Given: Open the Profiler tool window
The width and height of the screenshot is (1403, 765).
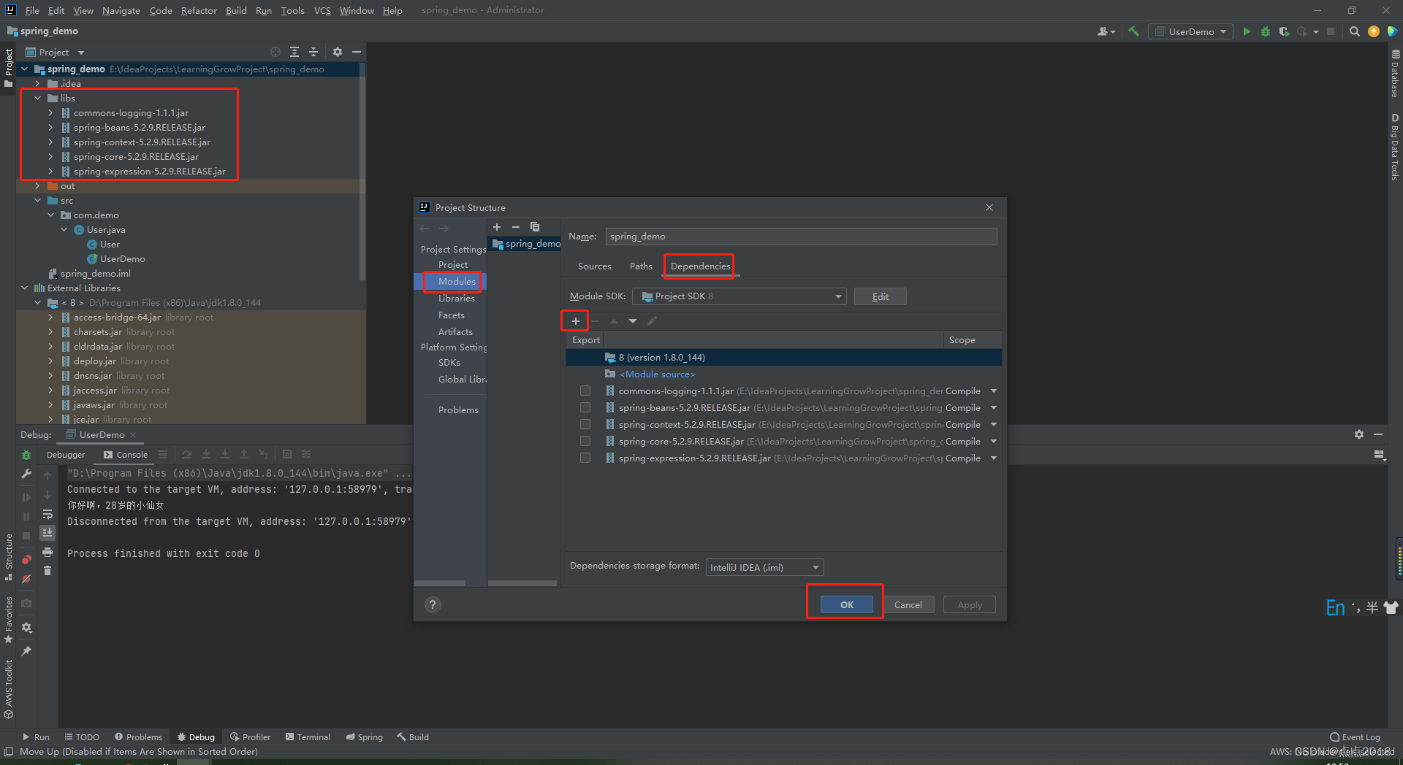Looking at the screenshot, I should coord(250,737).
